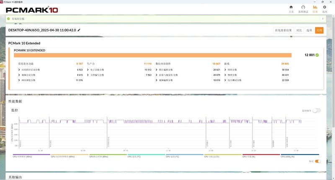Toggle the 监控细节 switch
Screen dimensions: 335x180
(x=317, y=111)
